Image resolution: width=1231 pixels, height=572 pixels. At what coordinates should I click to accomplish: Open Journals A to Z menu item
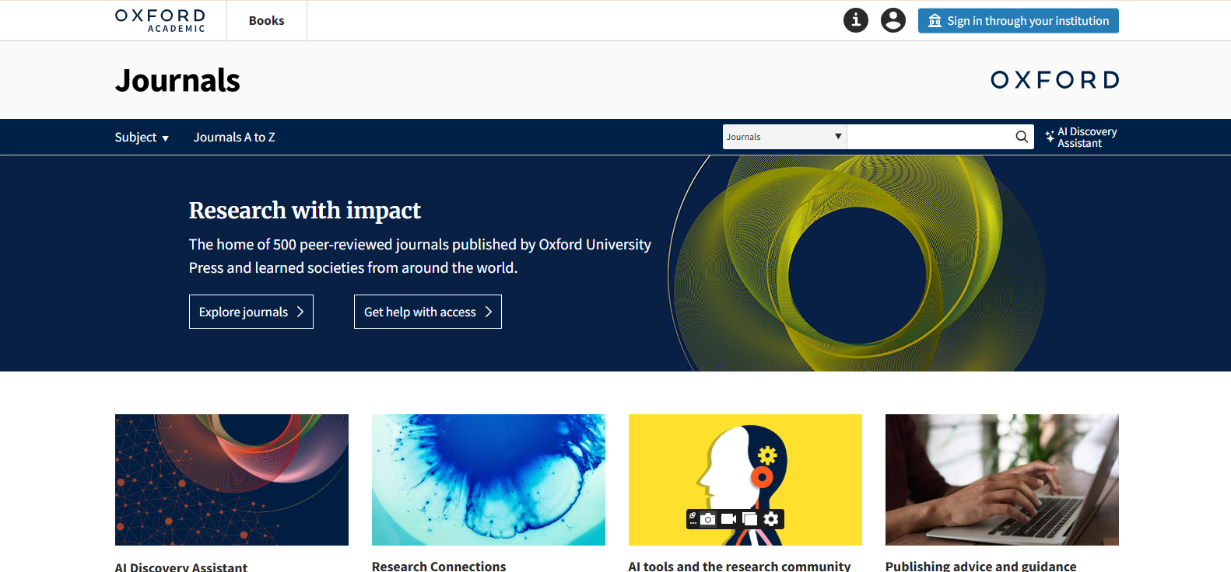234,138
